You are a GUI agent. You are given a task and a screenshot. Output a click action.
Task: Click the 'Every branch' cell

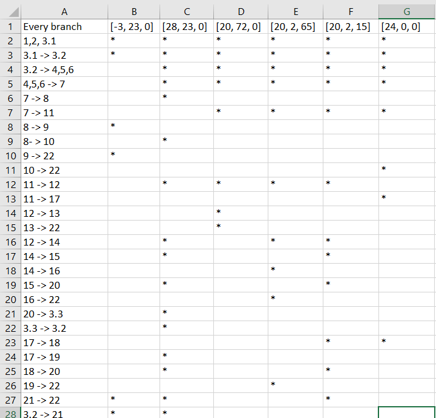pos(64,27)
